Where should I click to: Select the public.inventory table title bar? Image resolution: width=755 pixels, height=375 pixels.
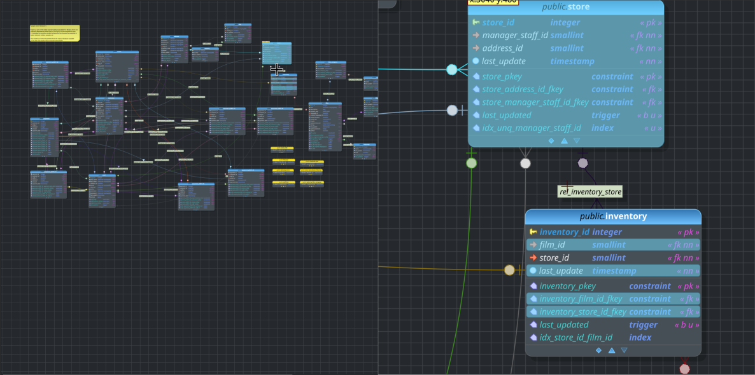click(x=612, y=216)
